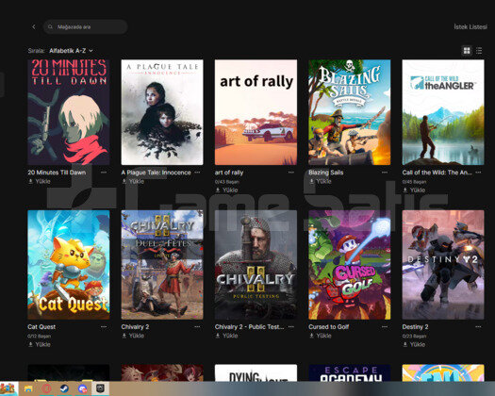This screenshot has height=396, width=495.
Task: Click the Destiny 2 title text
Action: (x=415, y=327)
